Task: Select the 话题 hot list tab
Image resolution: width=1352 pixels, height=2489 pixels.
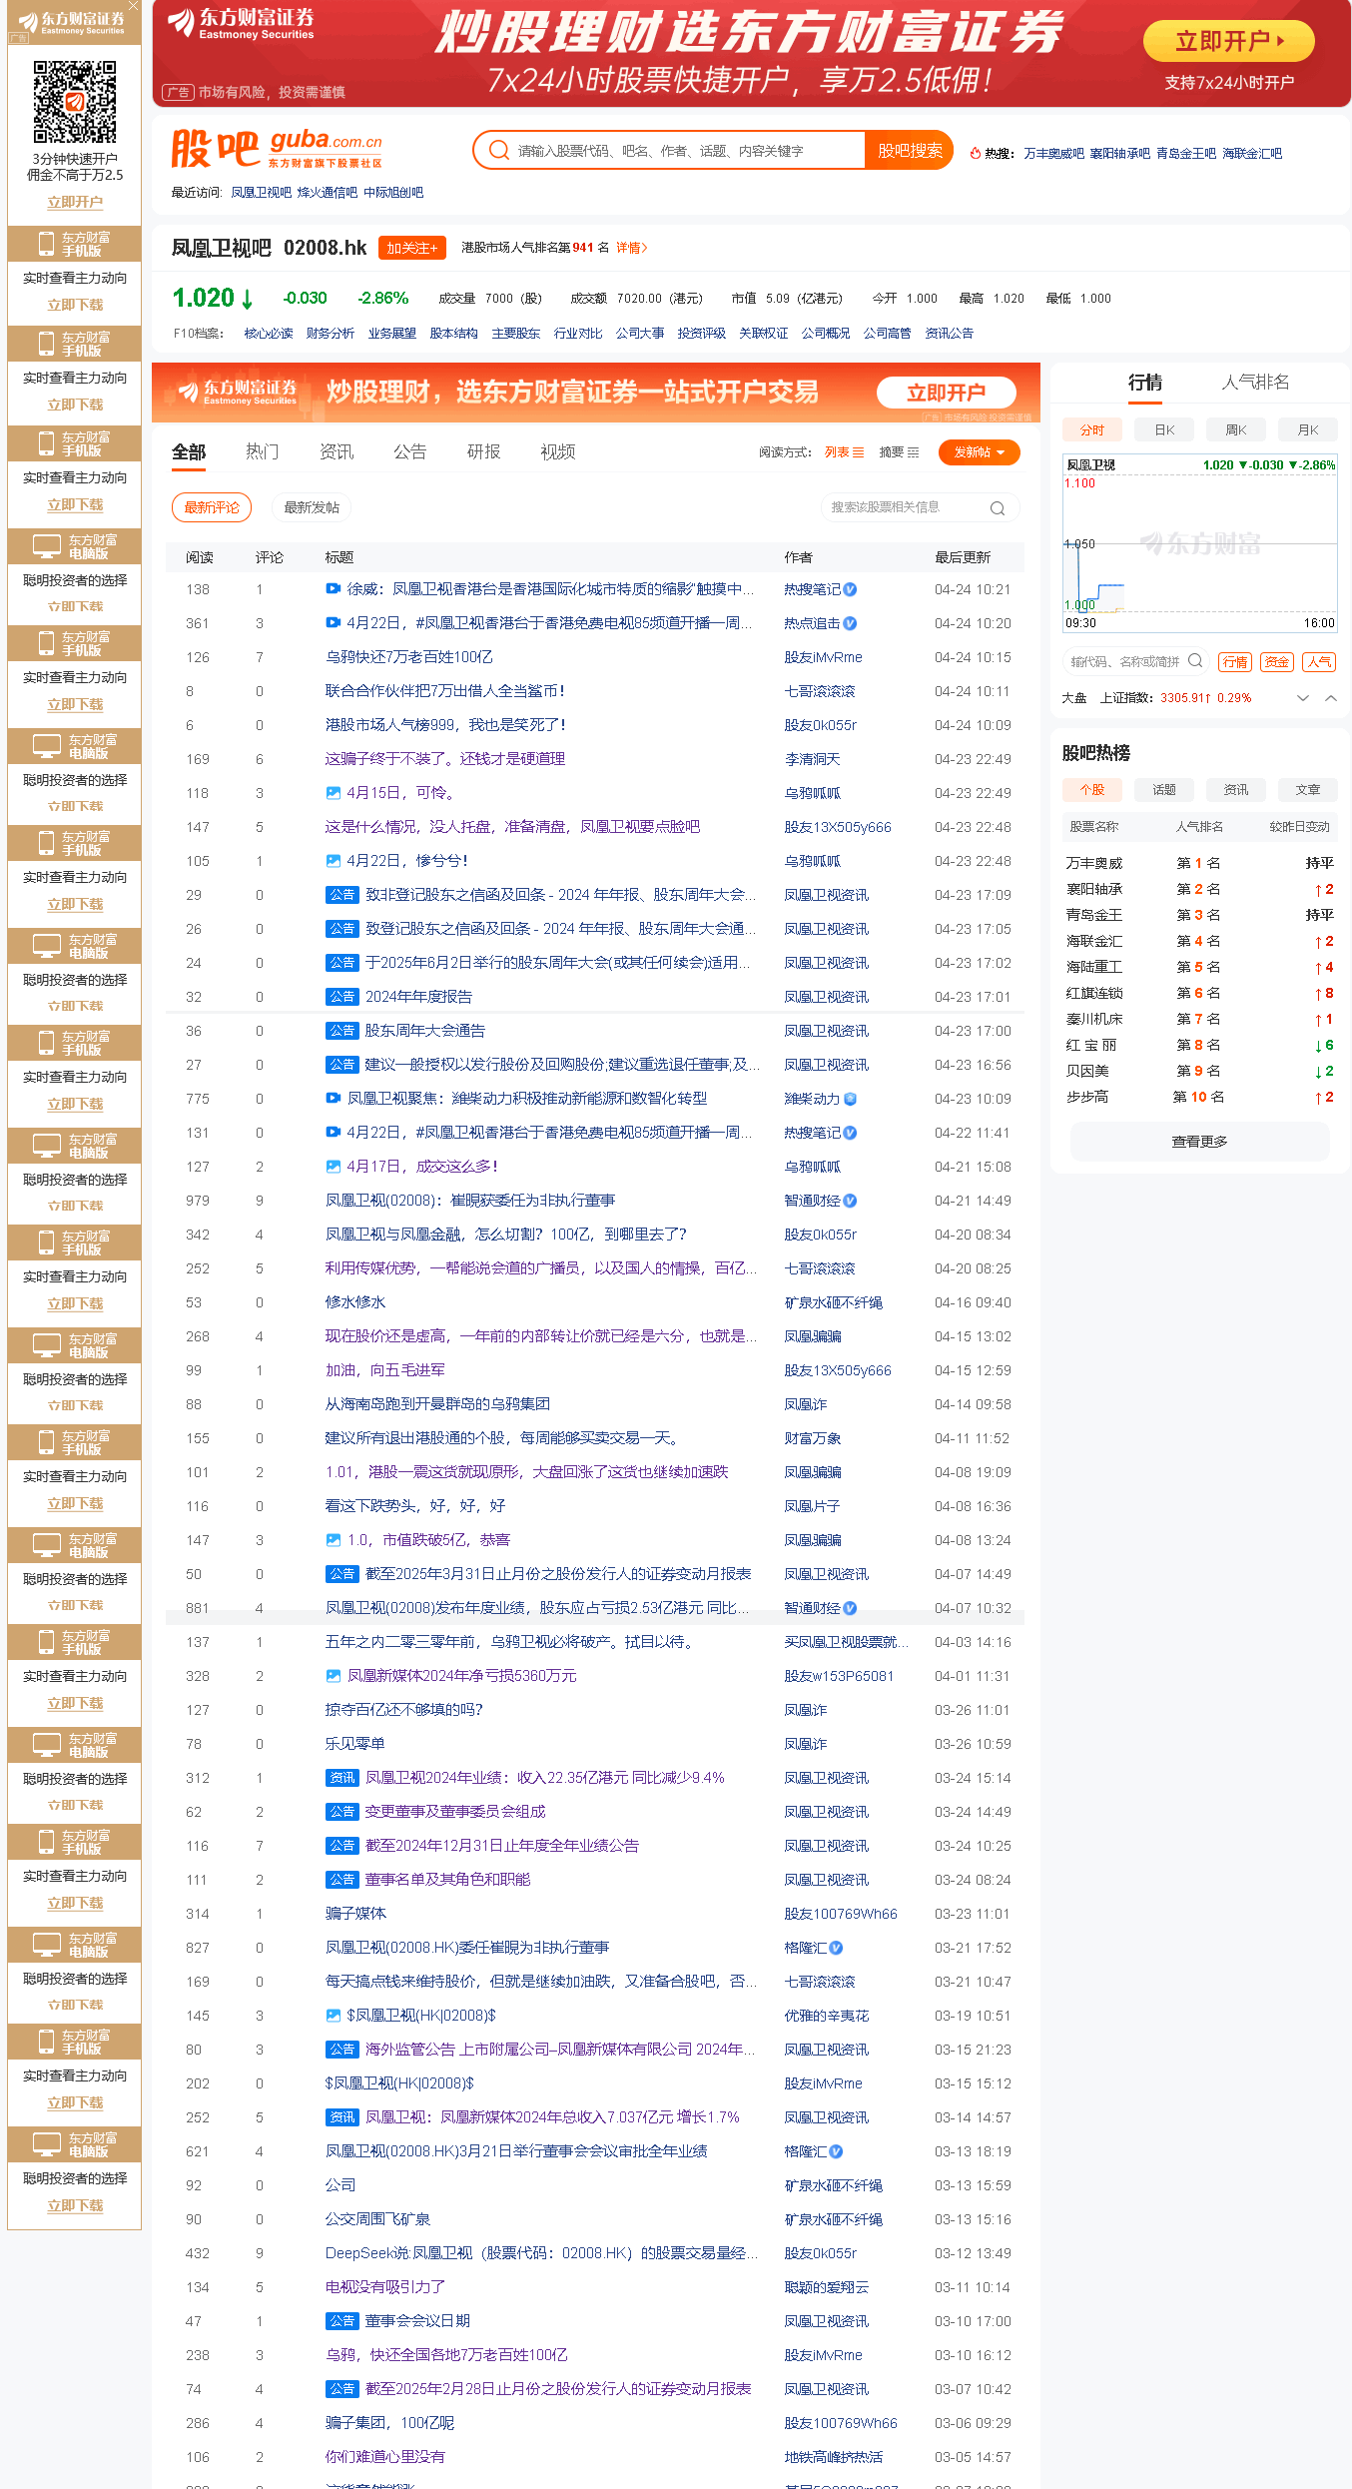Action: tap(1164, 790)
